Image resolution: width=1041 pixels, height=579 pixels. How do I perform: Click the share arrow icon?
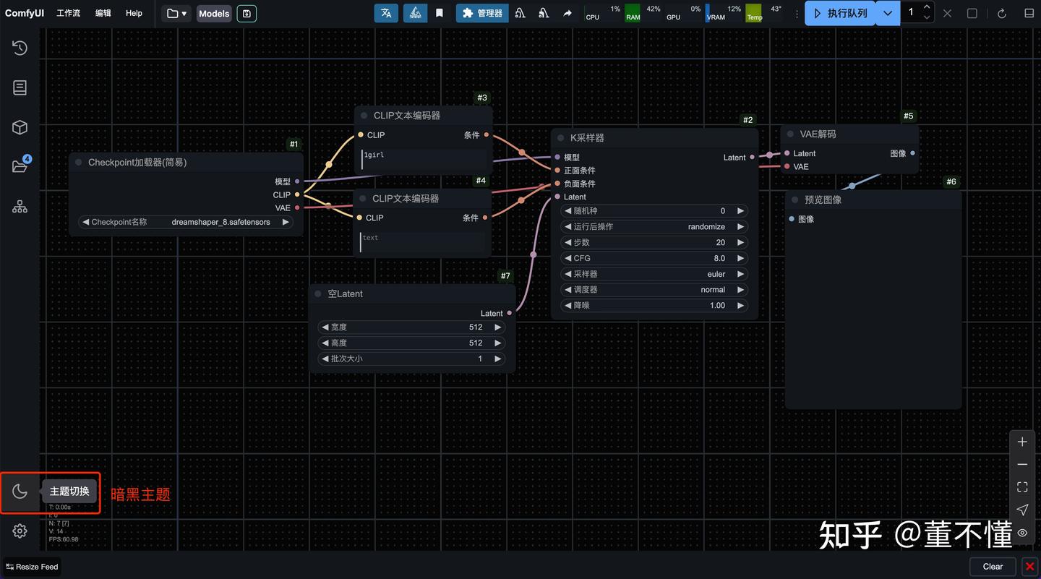point(567,13)
